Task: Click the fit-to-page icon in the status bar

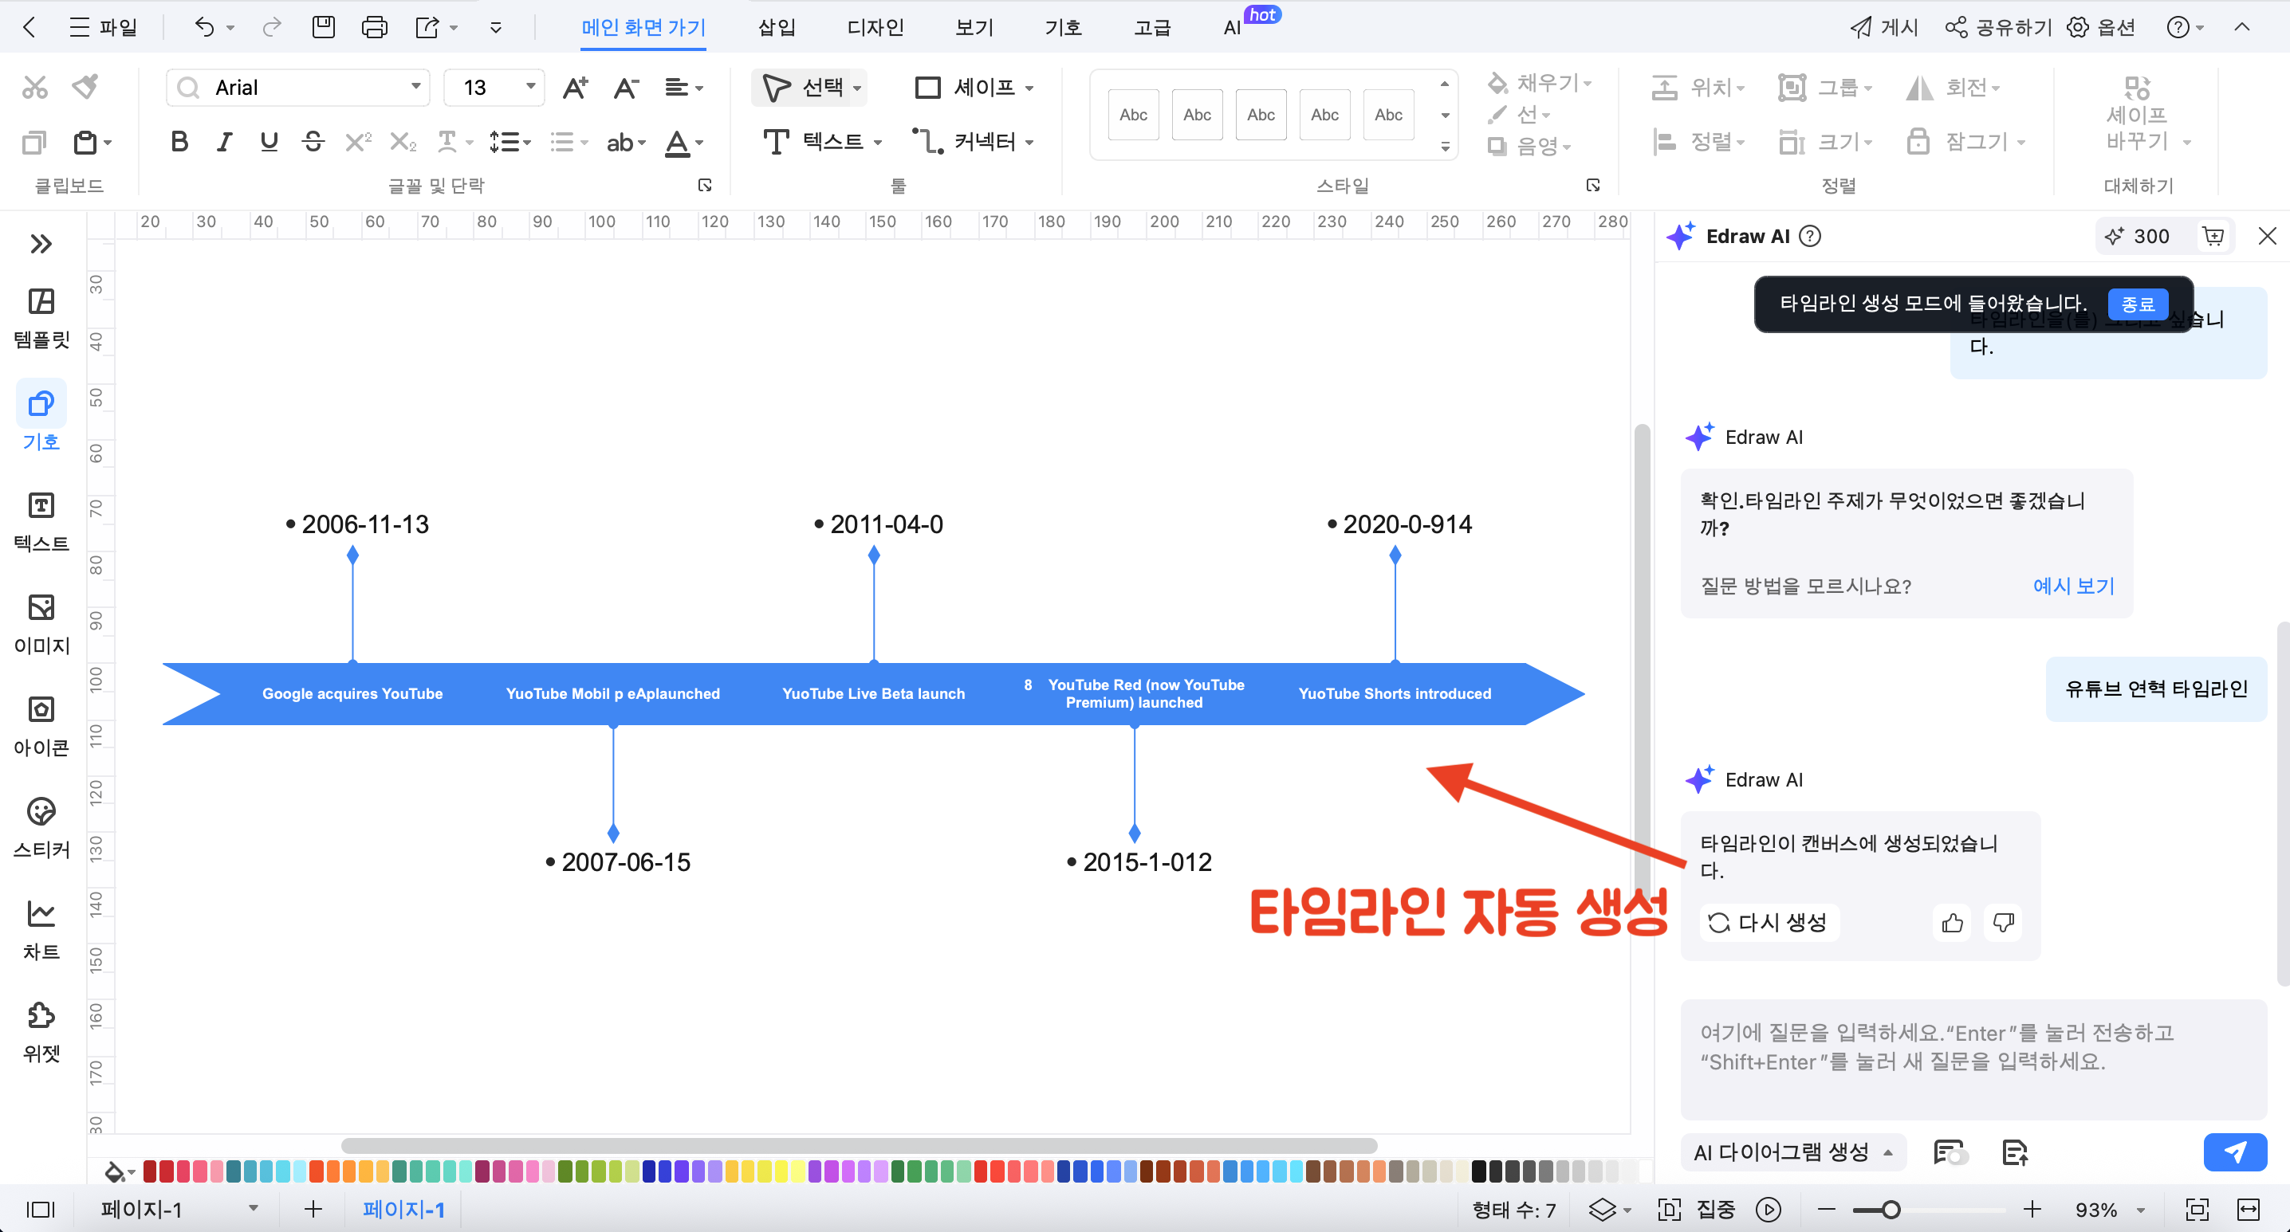Action: pyautogui.click(x=2197, y=1209)
